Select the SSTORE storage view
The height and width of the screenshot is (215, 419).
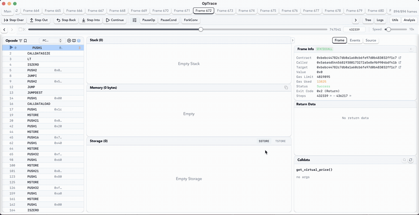[x=264, y=141]
